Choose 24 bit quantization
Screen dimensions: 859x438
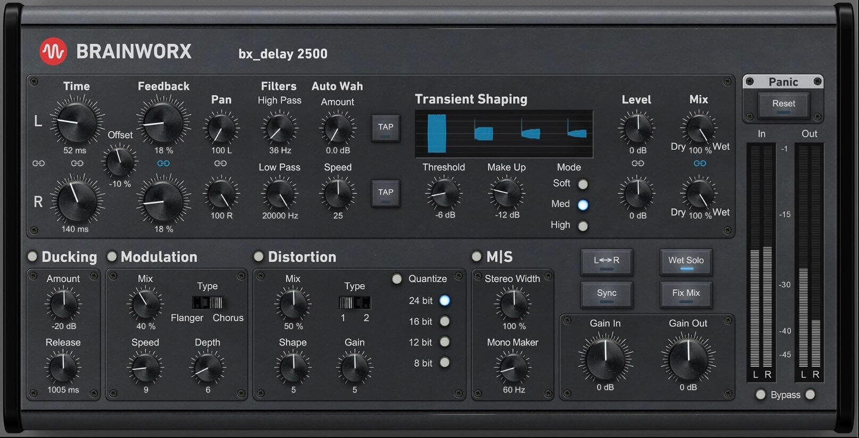(x=445, y=301)
